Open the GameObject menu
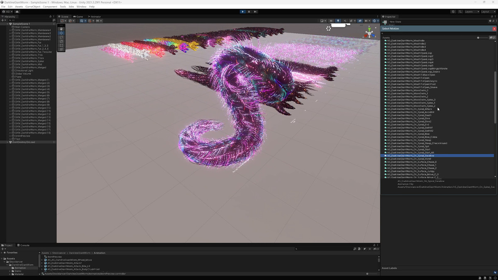 (32, 7)
